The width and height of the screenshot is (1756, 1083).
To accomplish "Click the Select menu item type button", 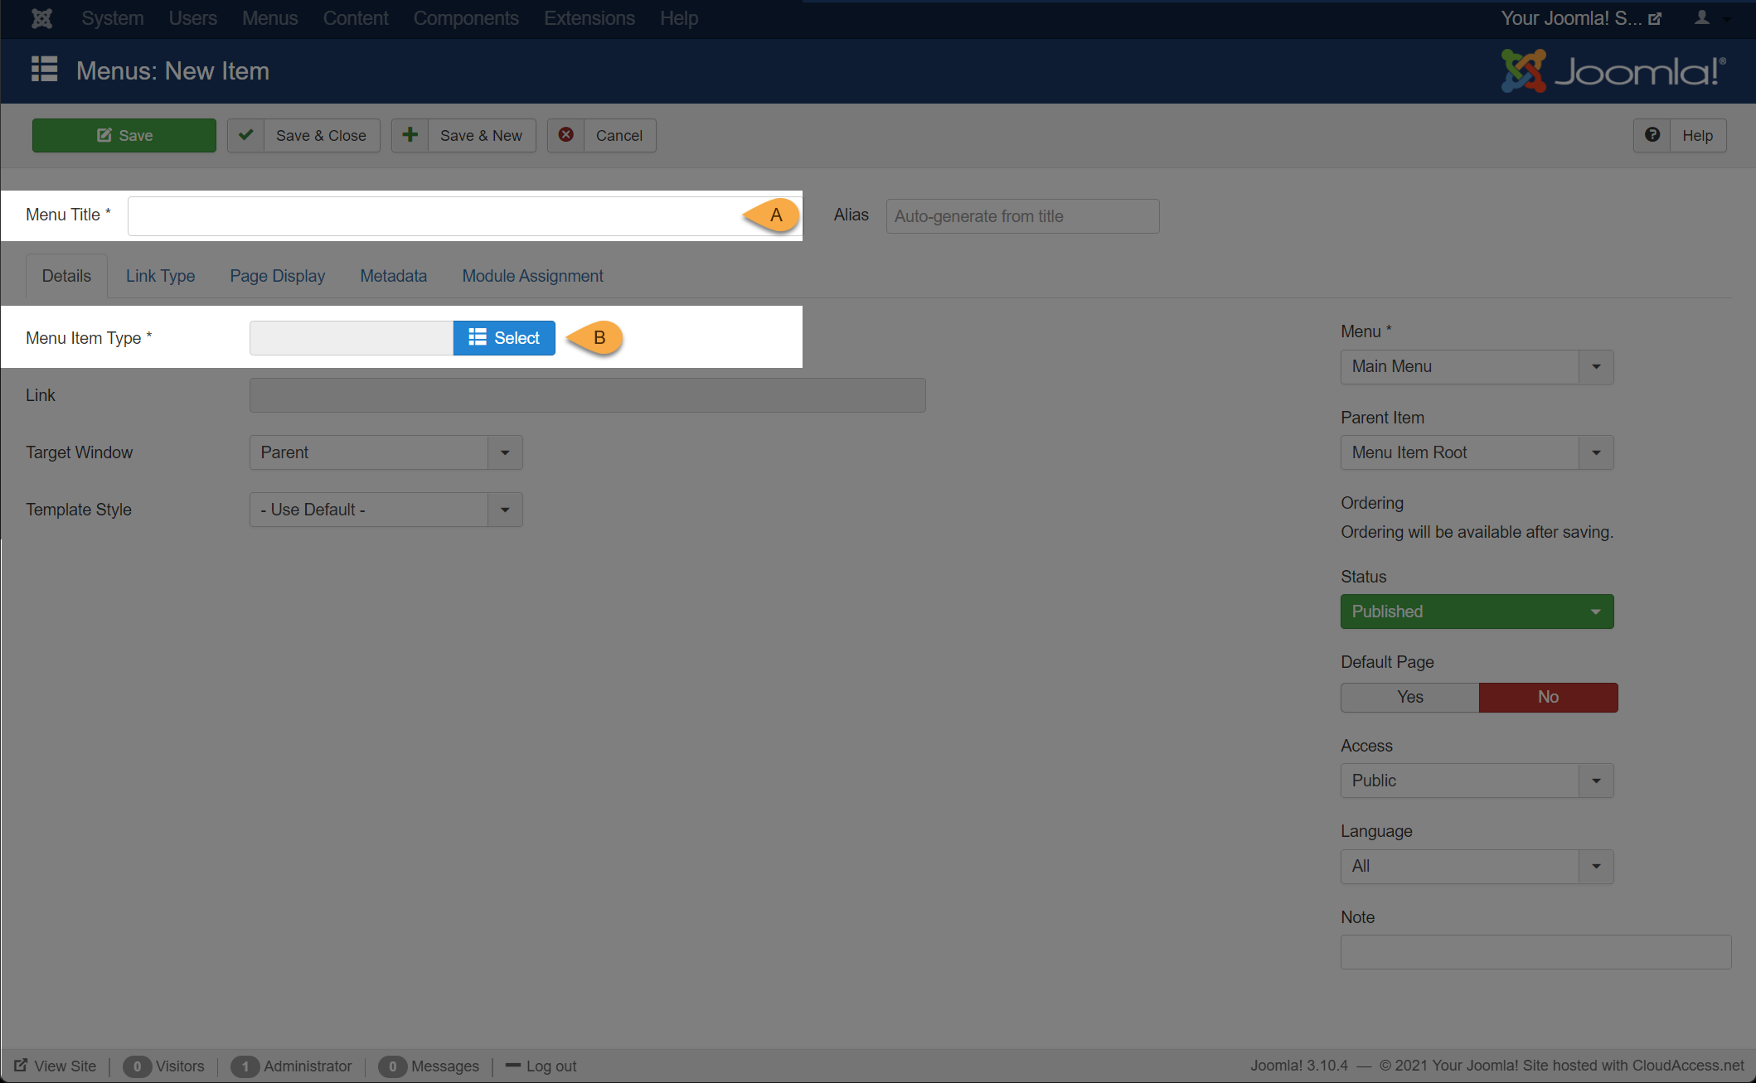I will click(x=504, y=338).
